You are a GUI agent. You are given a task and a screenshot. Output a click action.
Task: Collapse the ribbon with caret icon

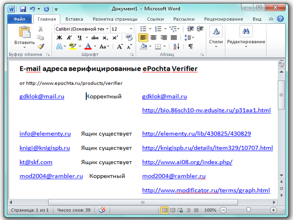coord(271,19)
